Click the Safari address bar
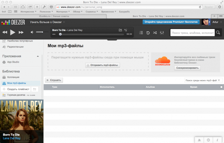224x143 pixels. [126, 7]
